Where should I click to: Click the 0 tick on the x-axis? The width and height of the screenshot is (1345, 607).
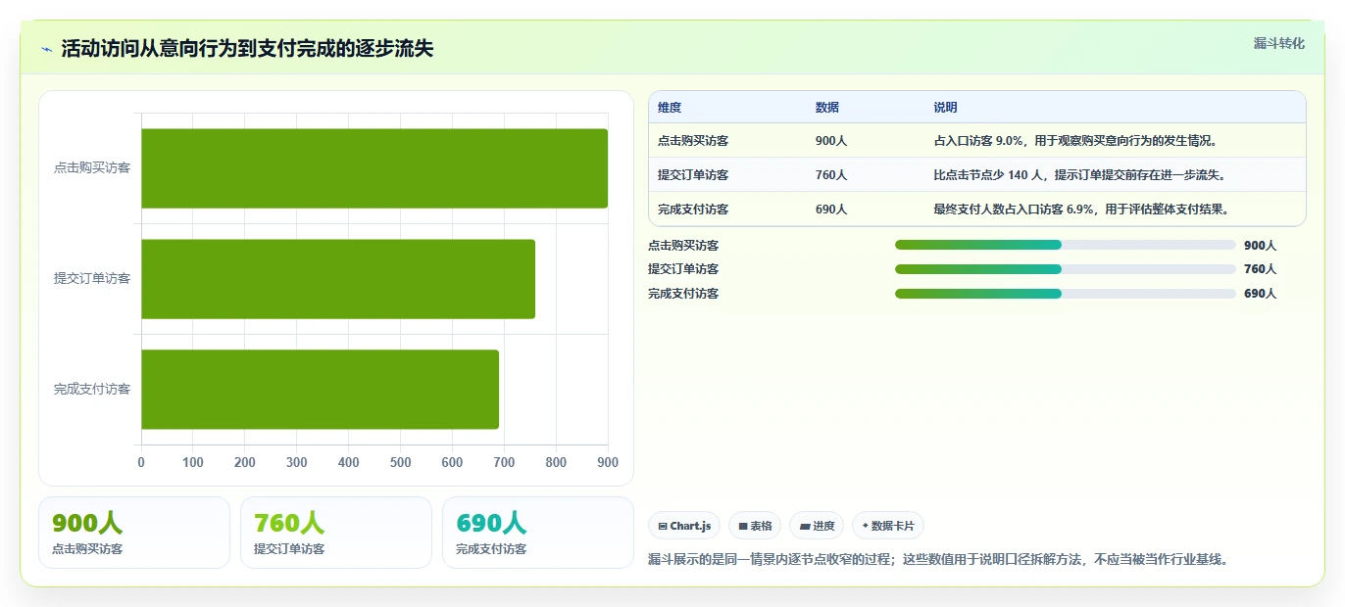pos(141,462)
